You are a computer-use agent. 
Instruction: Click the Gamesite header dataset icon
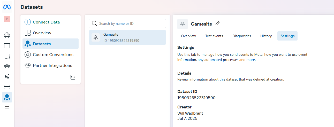tap(183, 24)
